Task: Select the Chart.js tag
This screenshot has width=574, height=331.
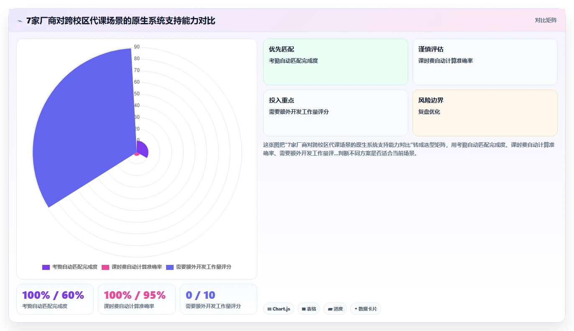Action: click(x=279, y=309)
